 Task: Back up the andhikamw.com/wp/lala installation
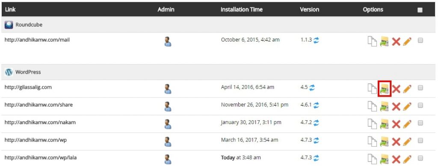(x=385, y=159)
